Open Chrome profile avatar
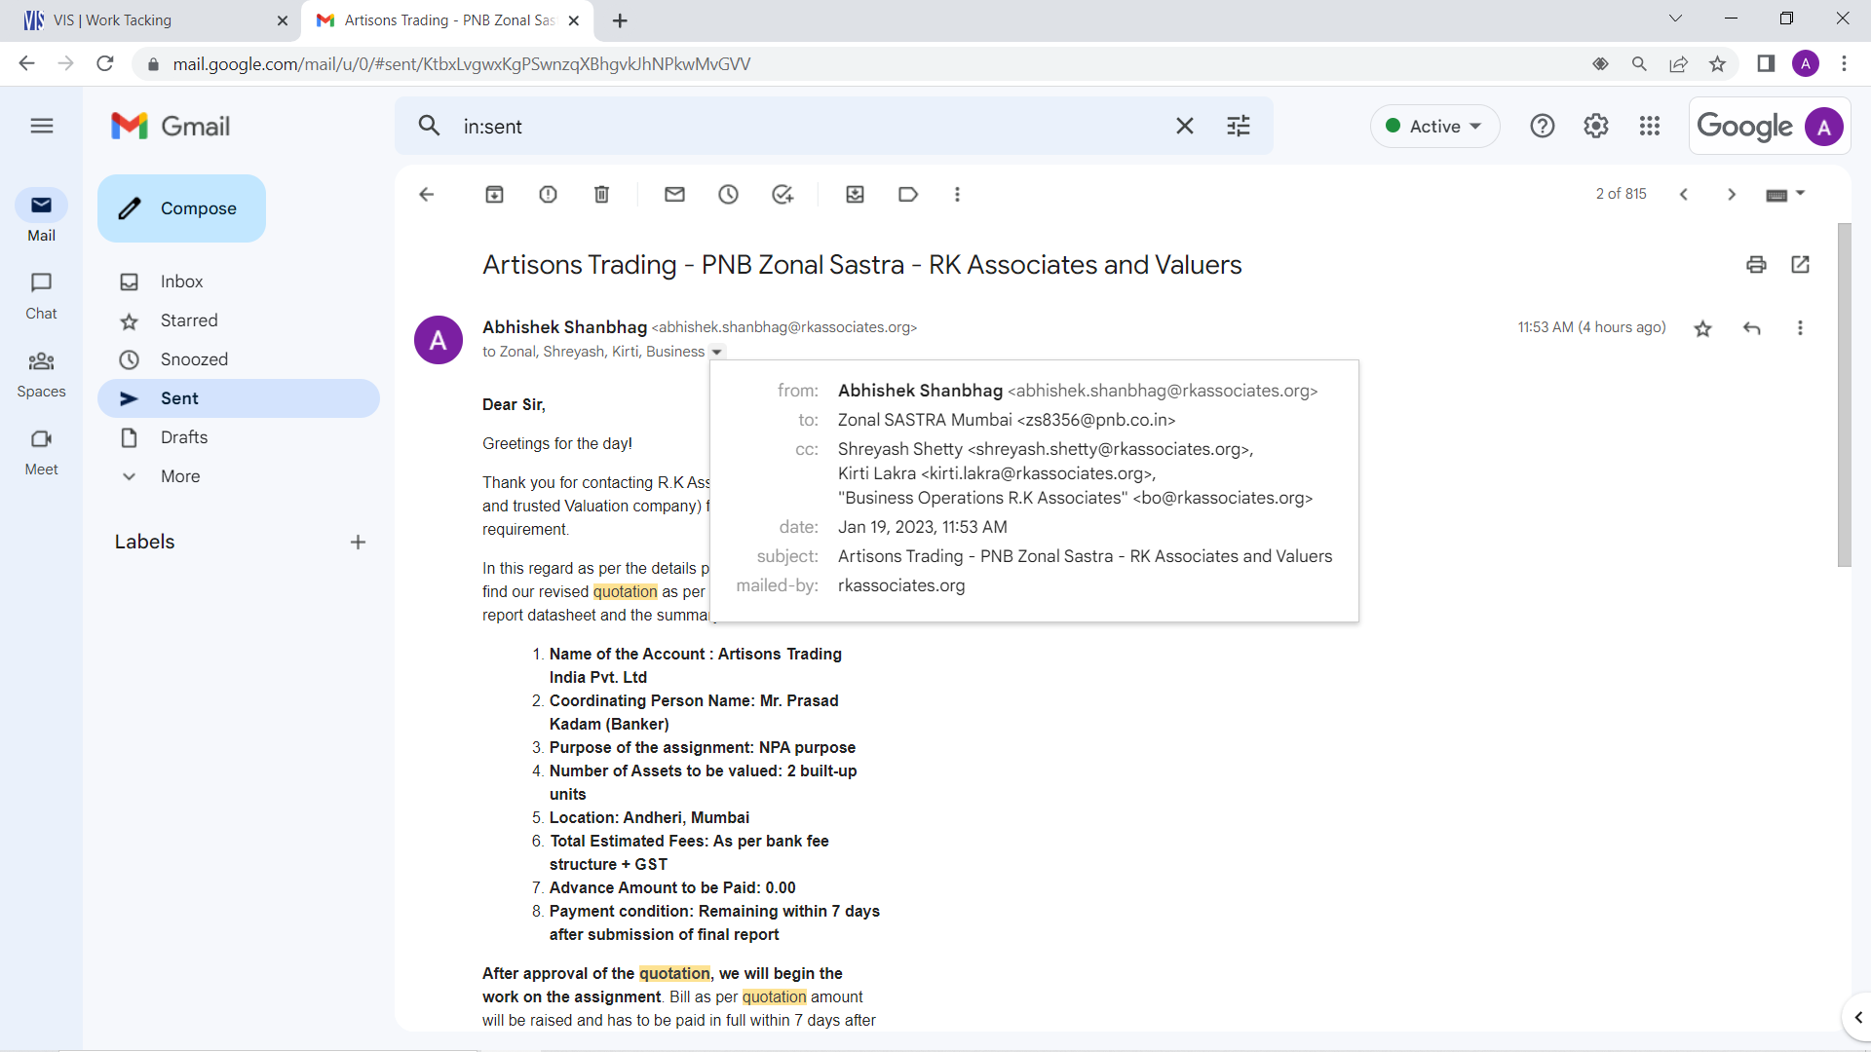 [x=1805, y=64]
